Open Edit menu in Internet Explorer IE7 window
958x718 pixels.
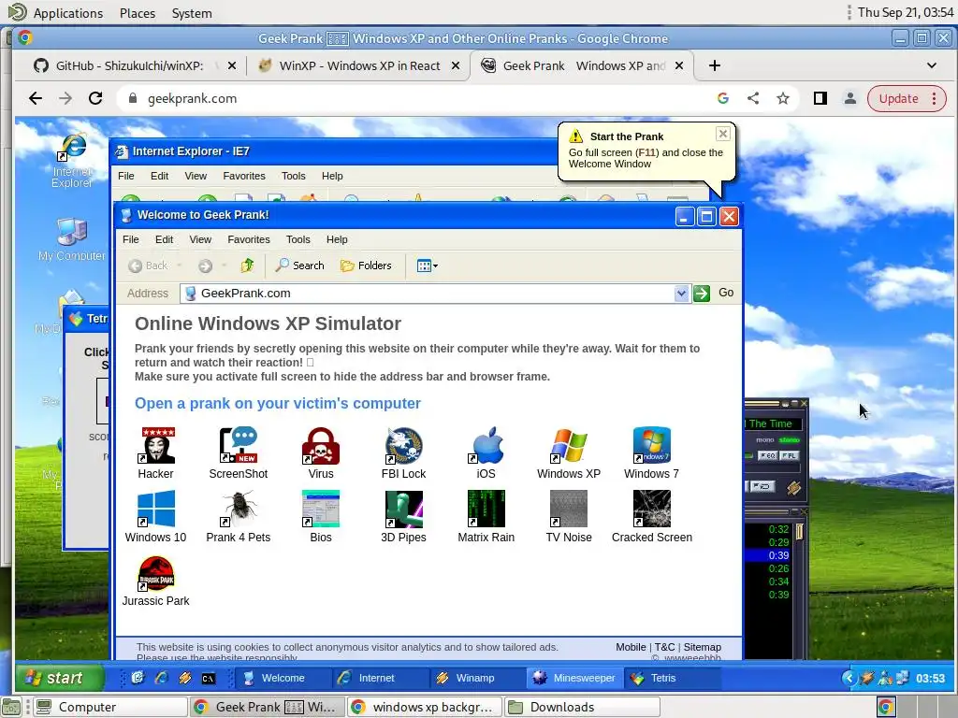159,176
